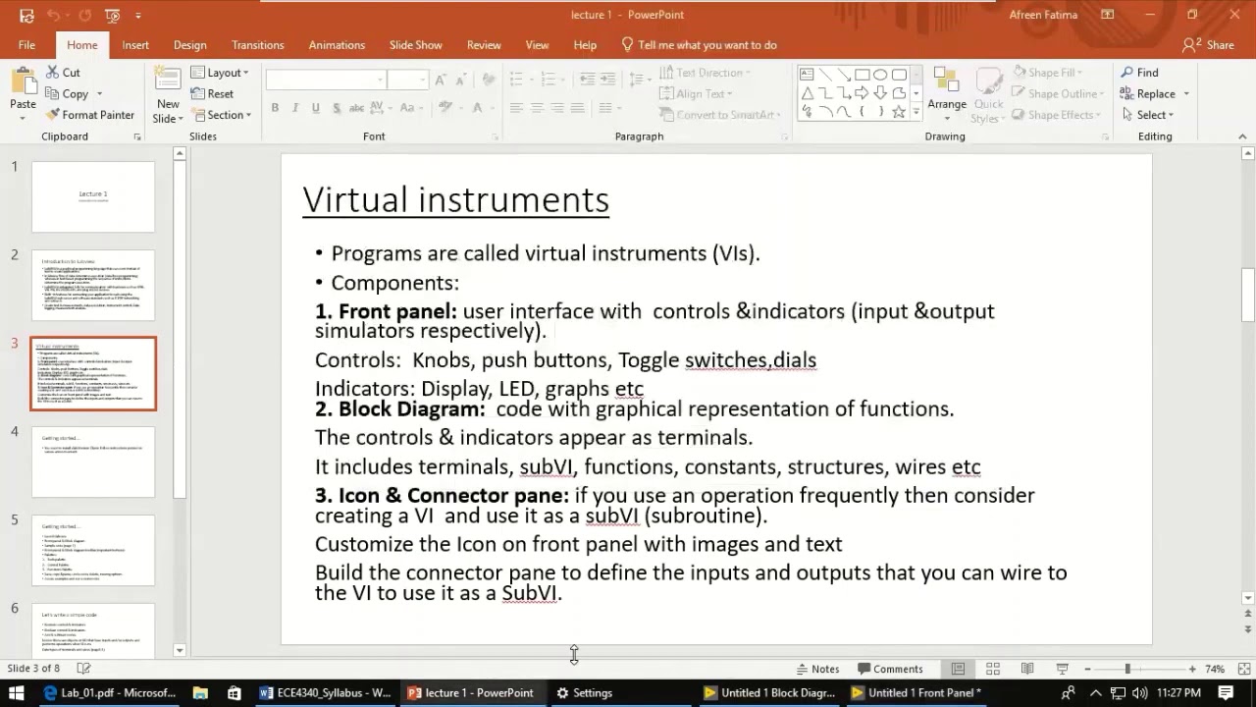Viewport: 1256px width, 707px height.
Task: Select the triangle shape in shapes gallery
Action: tap(807, 93)
